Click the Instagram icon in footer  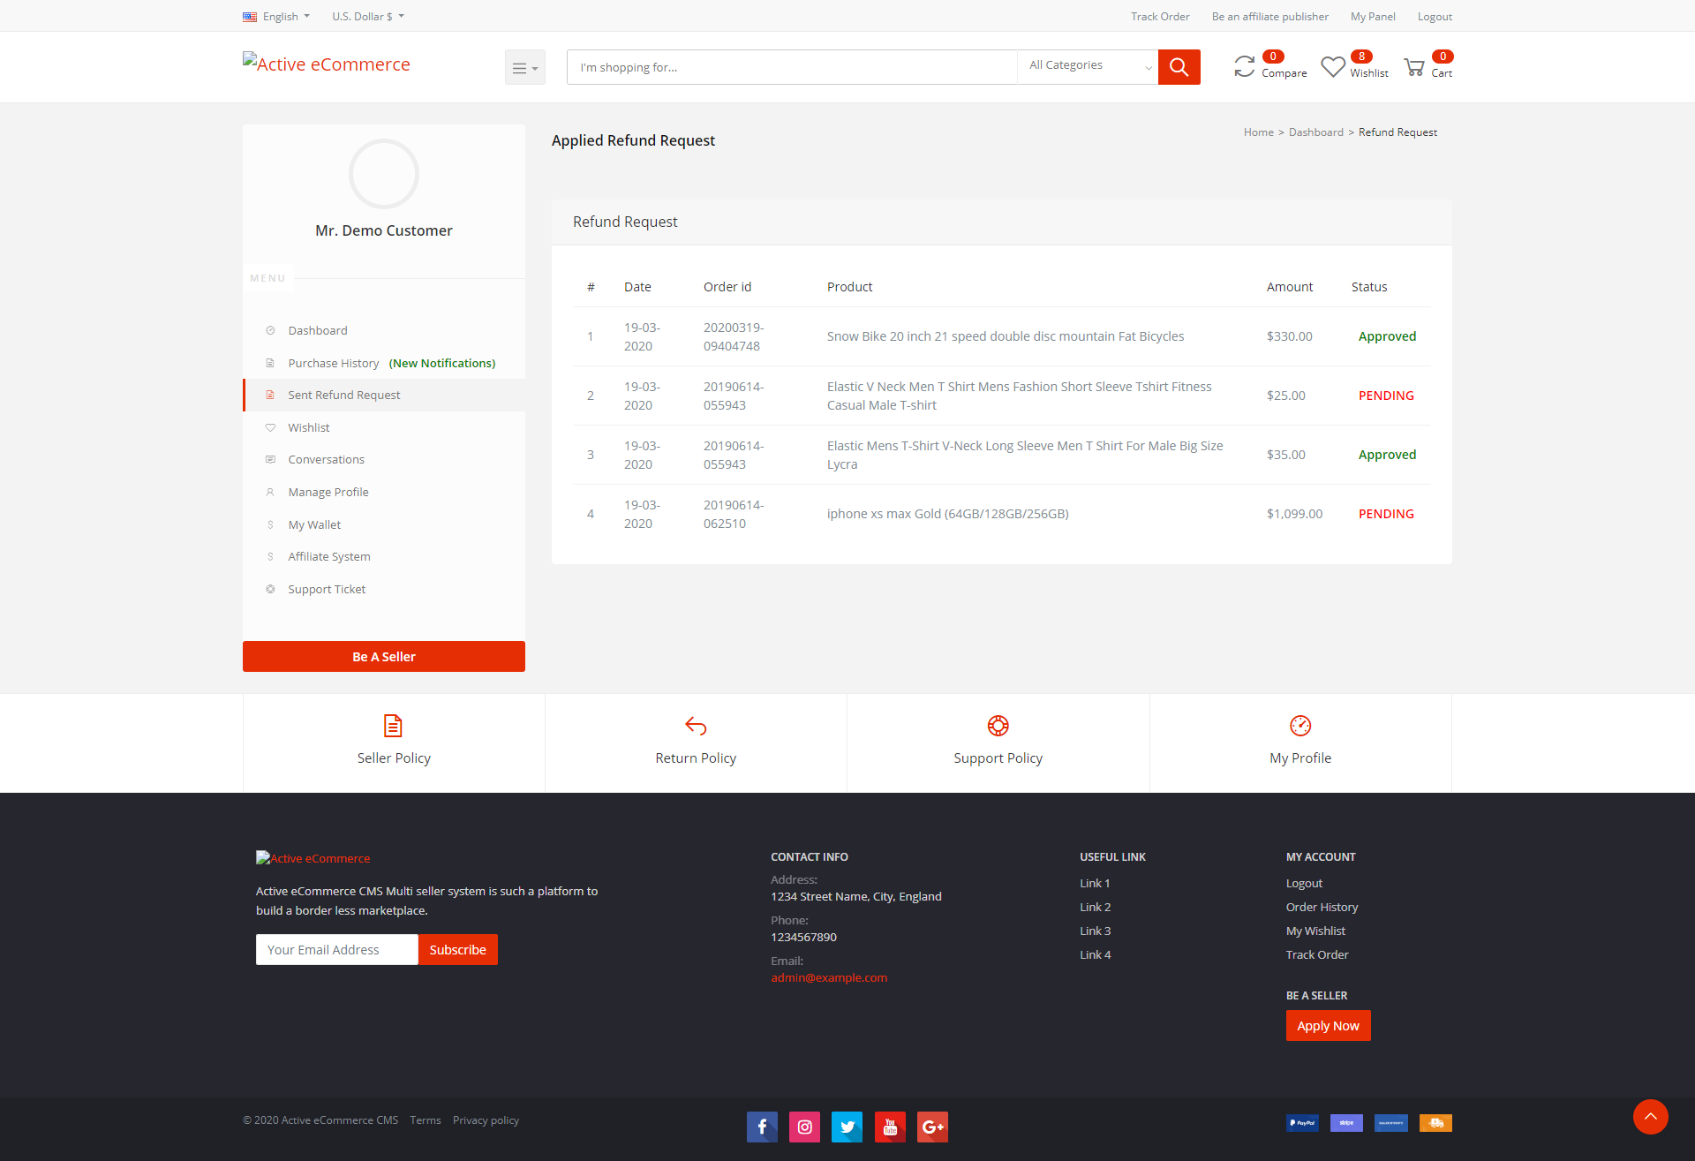[804, 1127]
